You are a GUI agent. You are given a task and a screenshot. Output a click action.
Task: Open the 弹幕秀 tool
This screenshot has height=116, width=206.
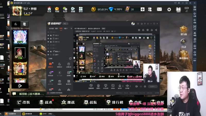click(x=59, y=82)
